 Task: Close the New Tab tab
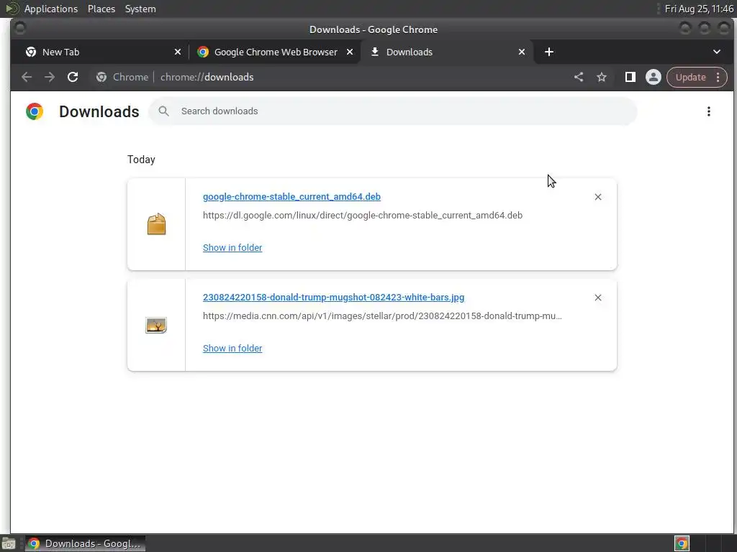(178, 52)
